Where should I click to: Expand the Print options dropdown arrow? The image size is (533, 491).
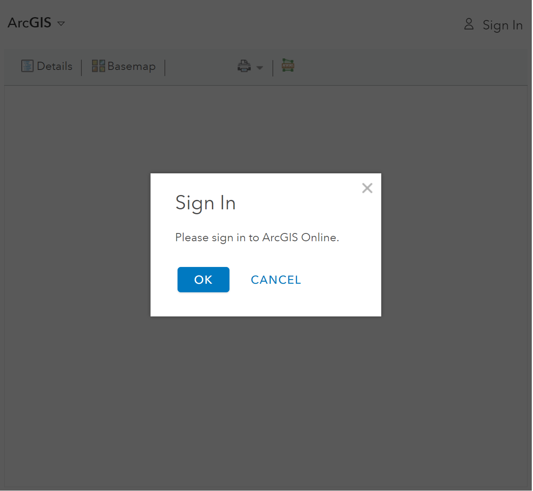point(260,67)
